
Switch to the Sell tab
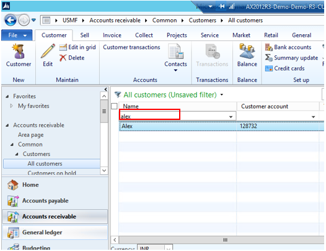tap(85, 35)
